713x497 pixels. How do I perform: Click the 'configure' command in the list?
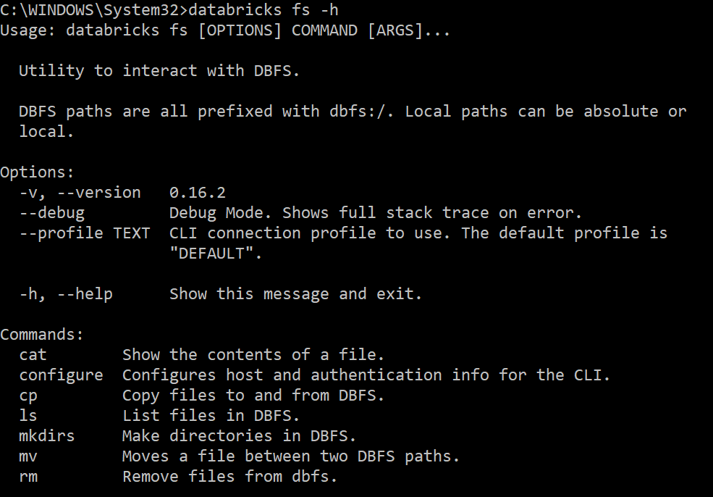coord(62,375)
